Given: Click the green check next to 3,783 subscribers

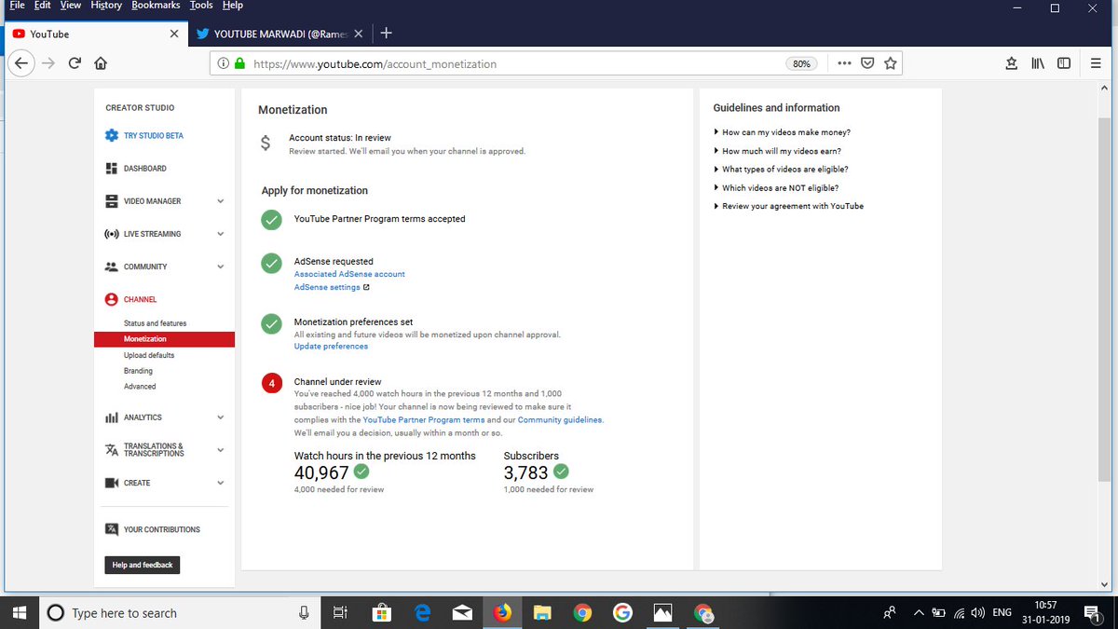Looking at the screenshot, I should [561, 472].
